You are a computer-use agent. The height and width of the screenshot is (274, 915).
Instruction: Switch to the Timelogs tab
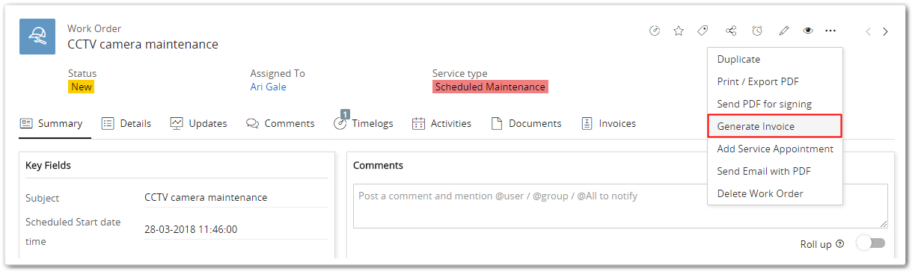(364, 123)
